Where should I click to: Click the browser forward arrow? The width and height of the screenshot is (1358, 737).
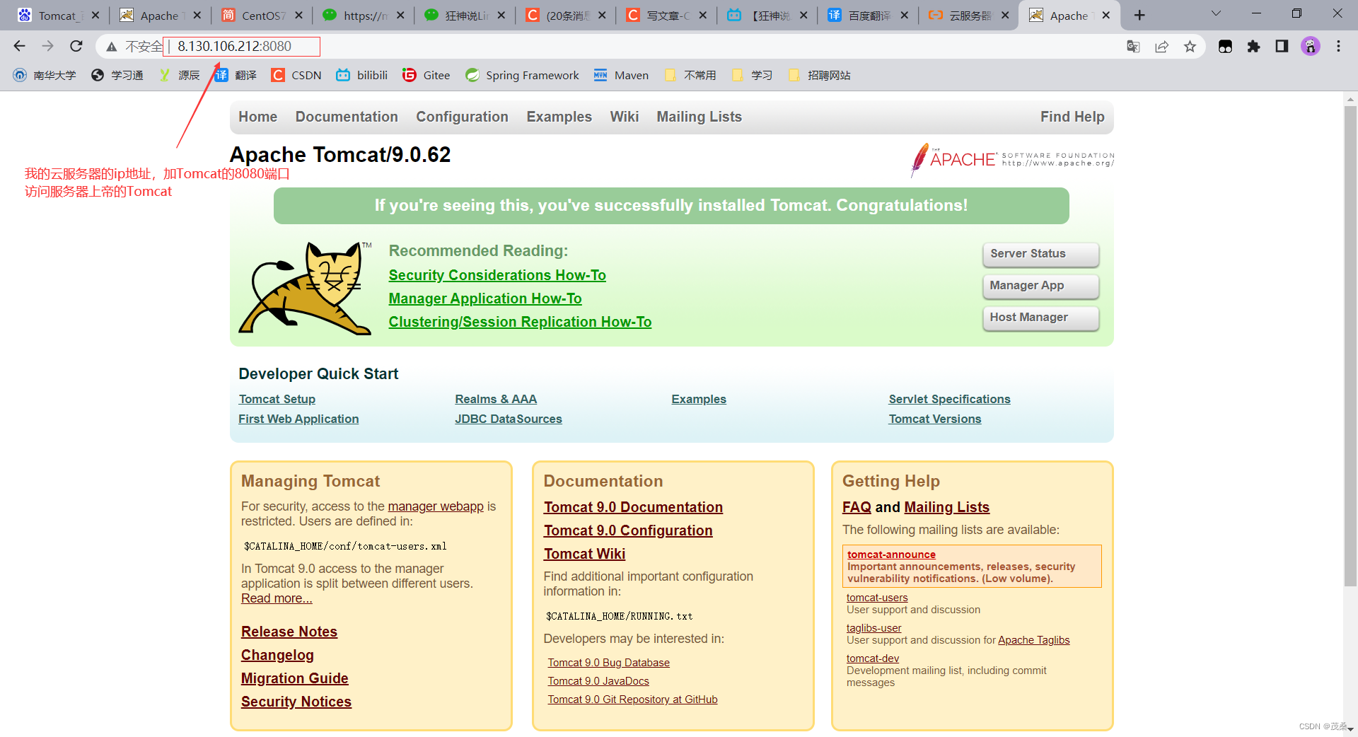point(47,46)
